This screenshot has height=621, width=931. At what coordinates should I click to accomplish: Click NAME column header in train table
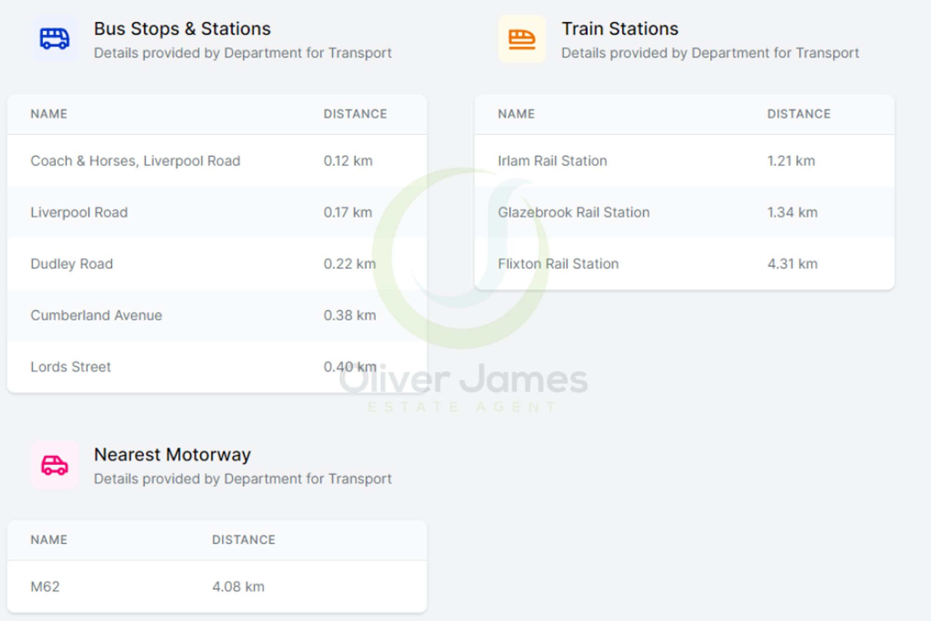516,114
